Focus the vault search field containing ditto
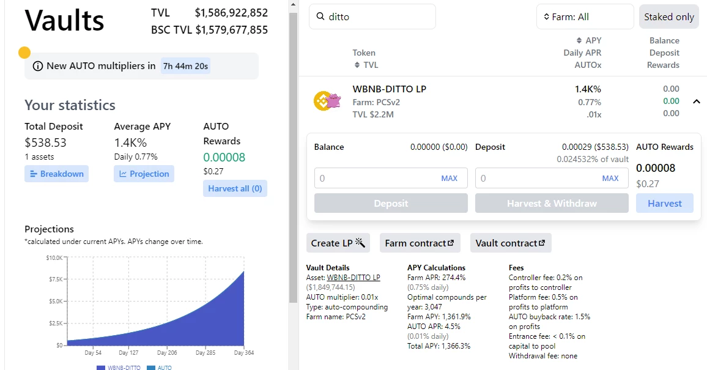 (372, 17)
